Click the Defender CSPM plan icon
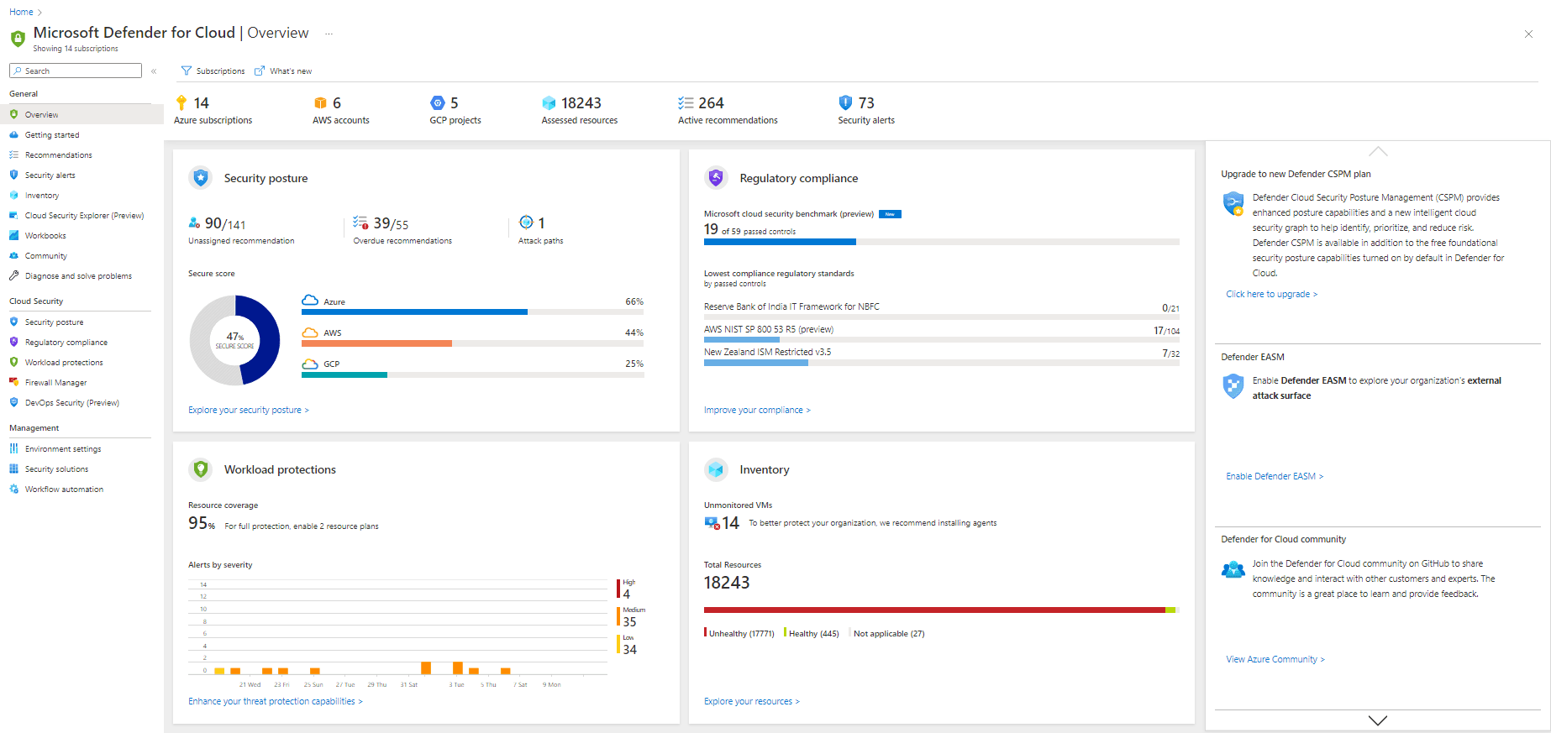The height and width of the screenshot is (733, 1551). pos(1233,203)
